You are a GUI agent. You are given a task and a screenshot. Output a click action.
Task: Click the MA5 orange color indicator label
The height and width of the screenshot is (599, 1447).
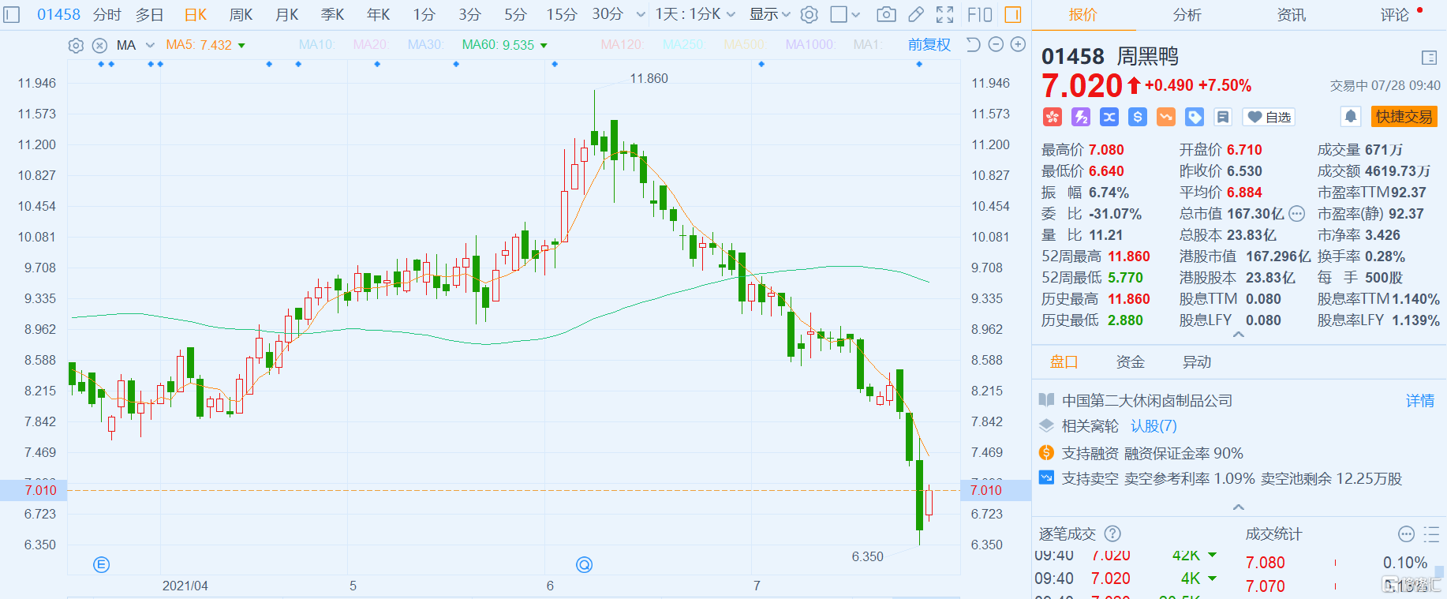[199, 45]
